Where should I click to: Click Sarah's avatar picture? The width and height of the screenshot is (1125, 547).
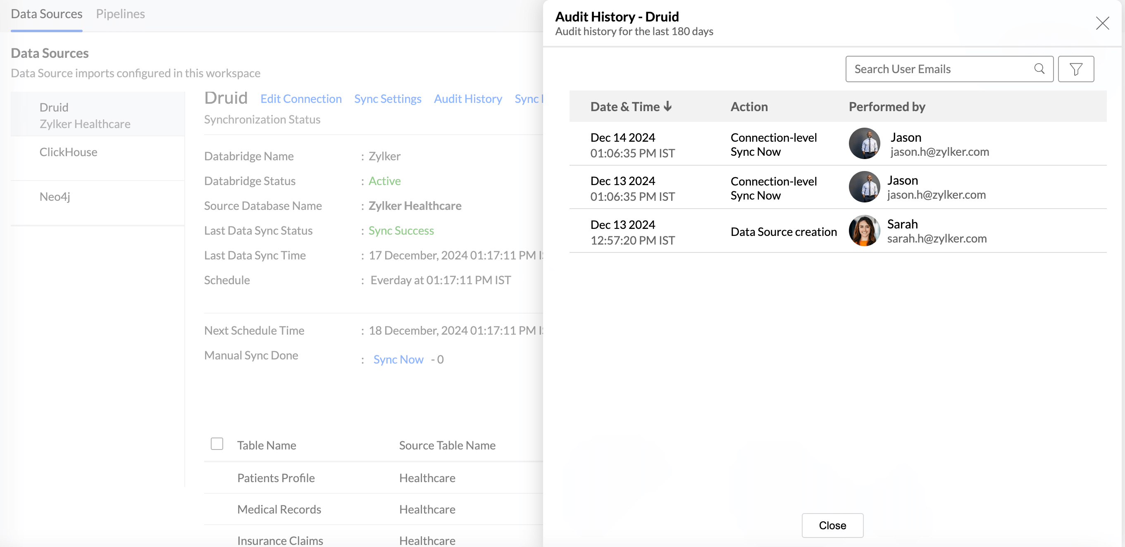coord(864,231)
